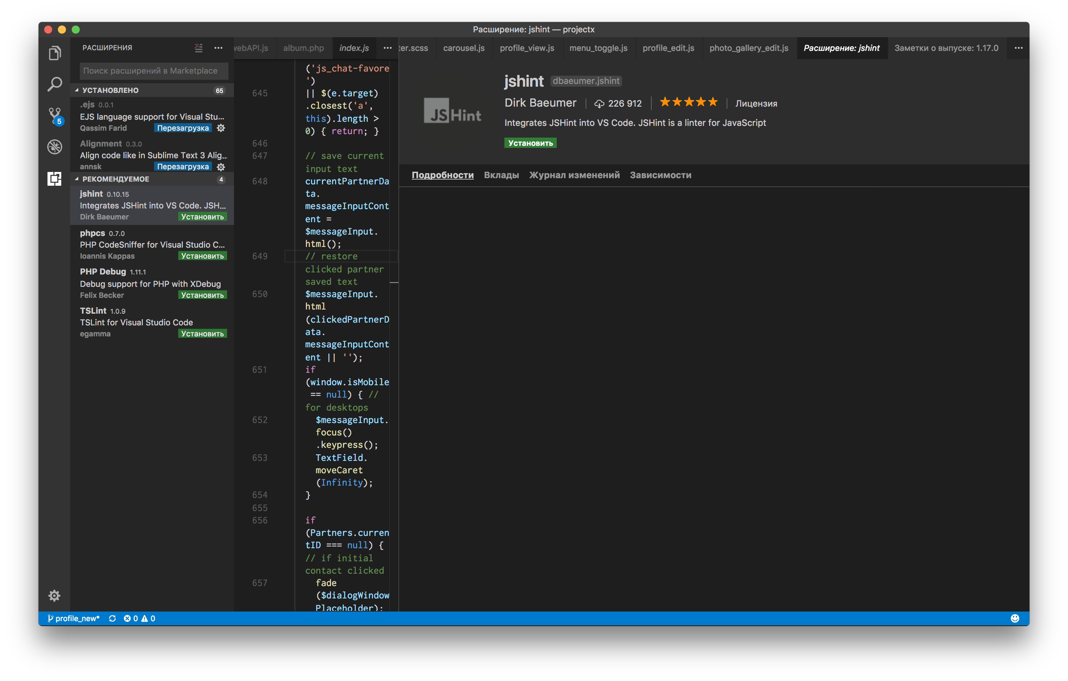This screenshot has width=1068, height=681.
Task: Click the smiley feedback icon in status bar
Action: 1016,618
